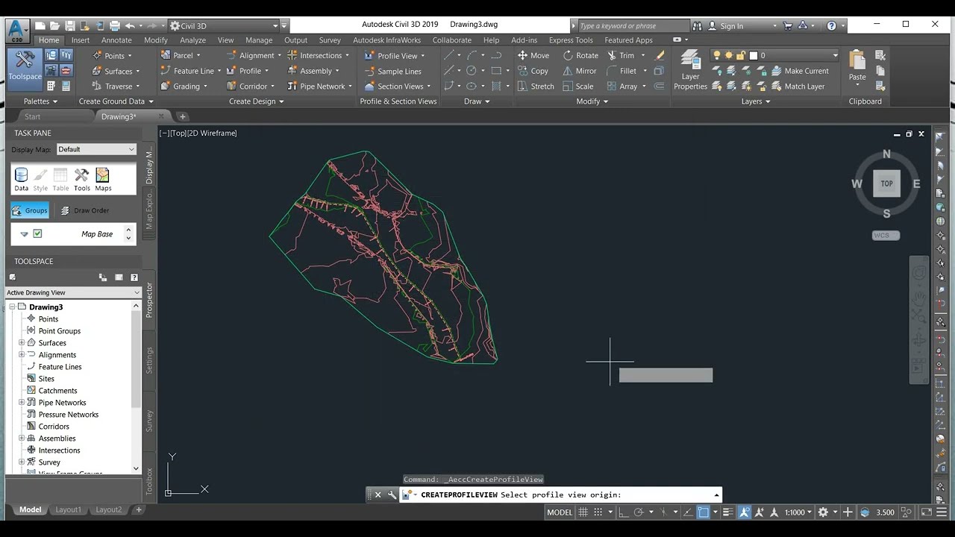Click in the search keyword field
Image resolution: width=955 pixels, height=537 pixels.
tap(635, 25)
